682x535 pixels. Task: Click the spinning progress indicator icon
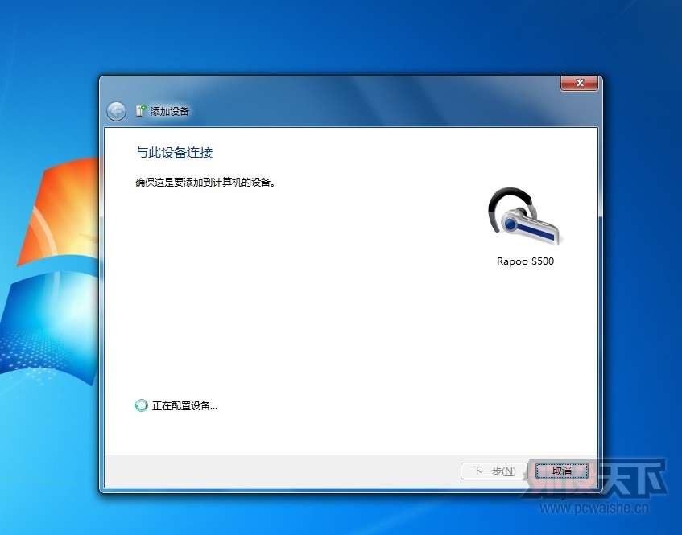(x=142, y=405)
